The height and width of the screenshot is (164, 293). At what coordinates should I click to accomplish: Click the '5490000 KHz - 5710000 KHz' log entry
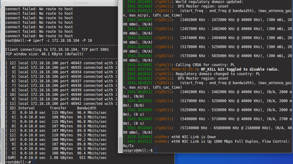point(207,121)
